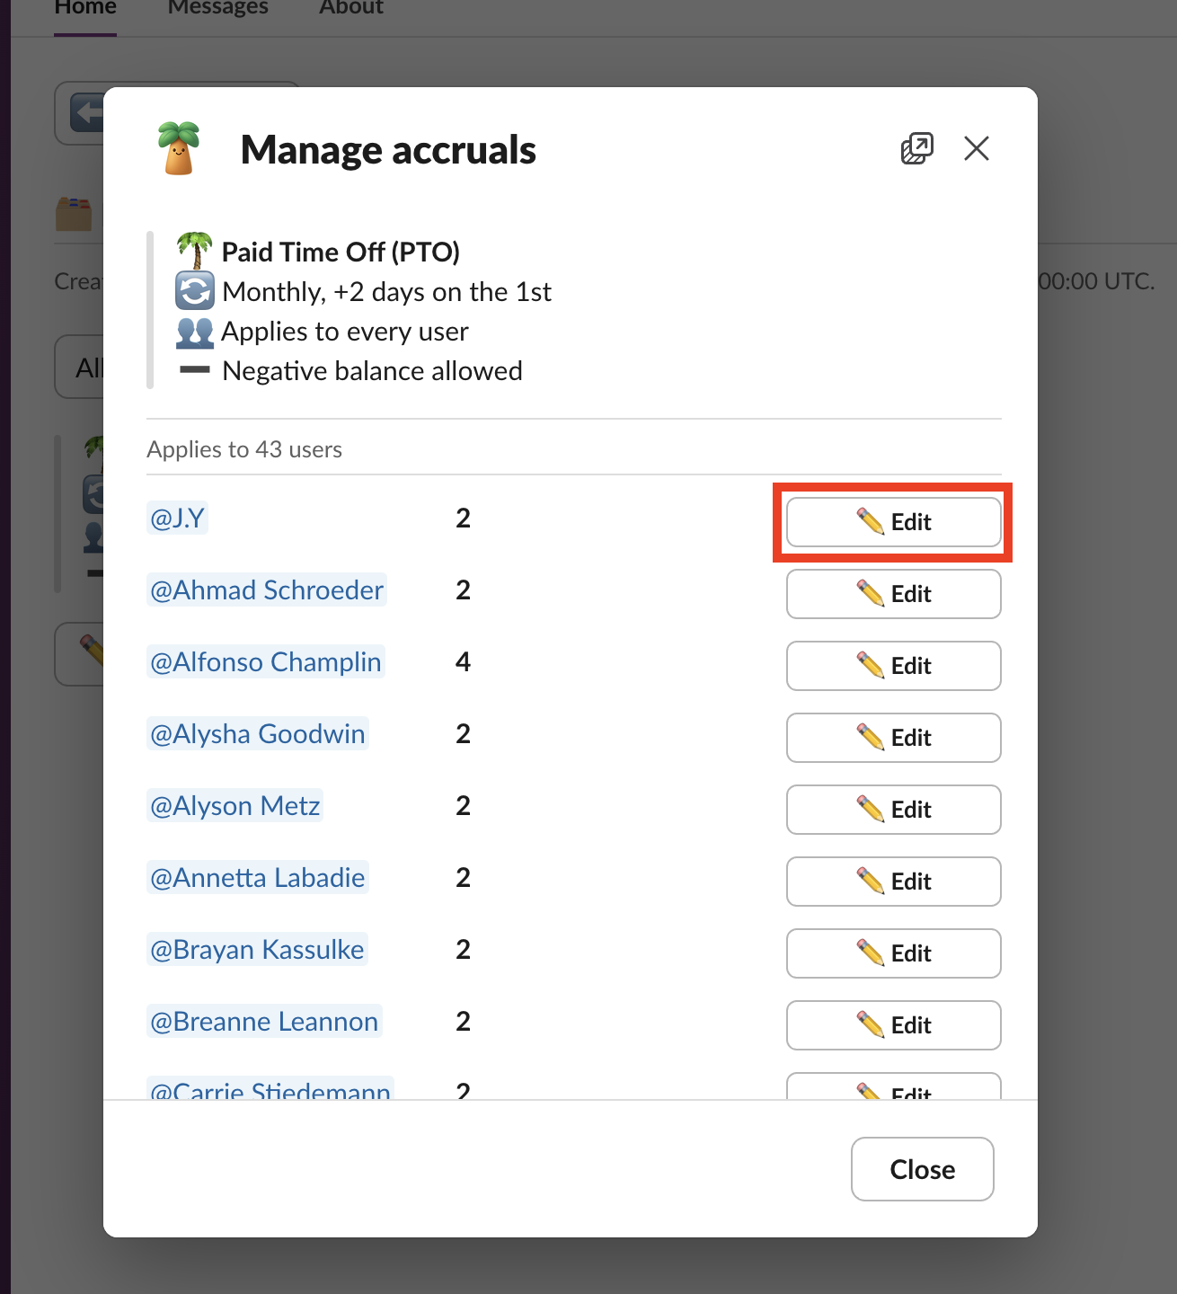Edit accrual for Brayan Kassulke
This screenshot has height=1294, width=1177.
pyautogui.click(x=893, y=953)
